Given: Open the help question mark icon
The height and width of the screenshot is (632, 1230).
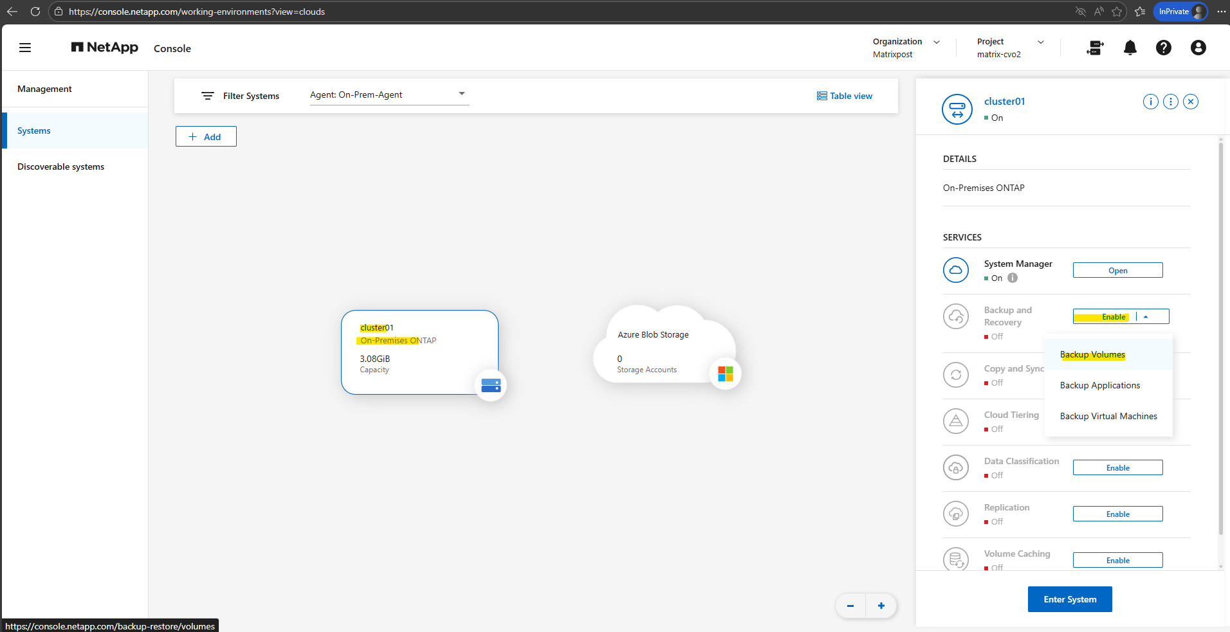Looking at the screenshot, I should (x=1163, y=48).
